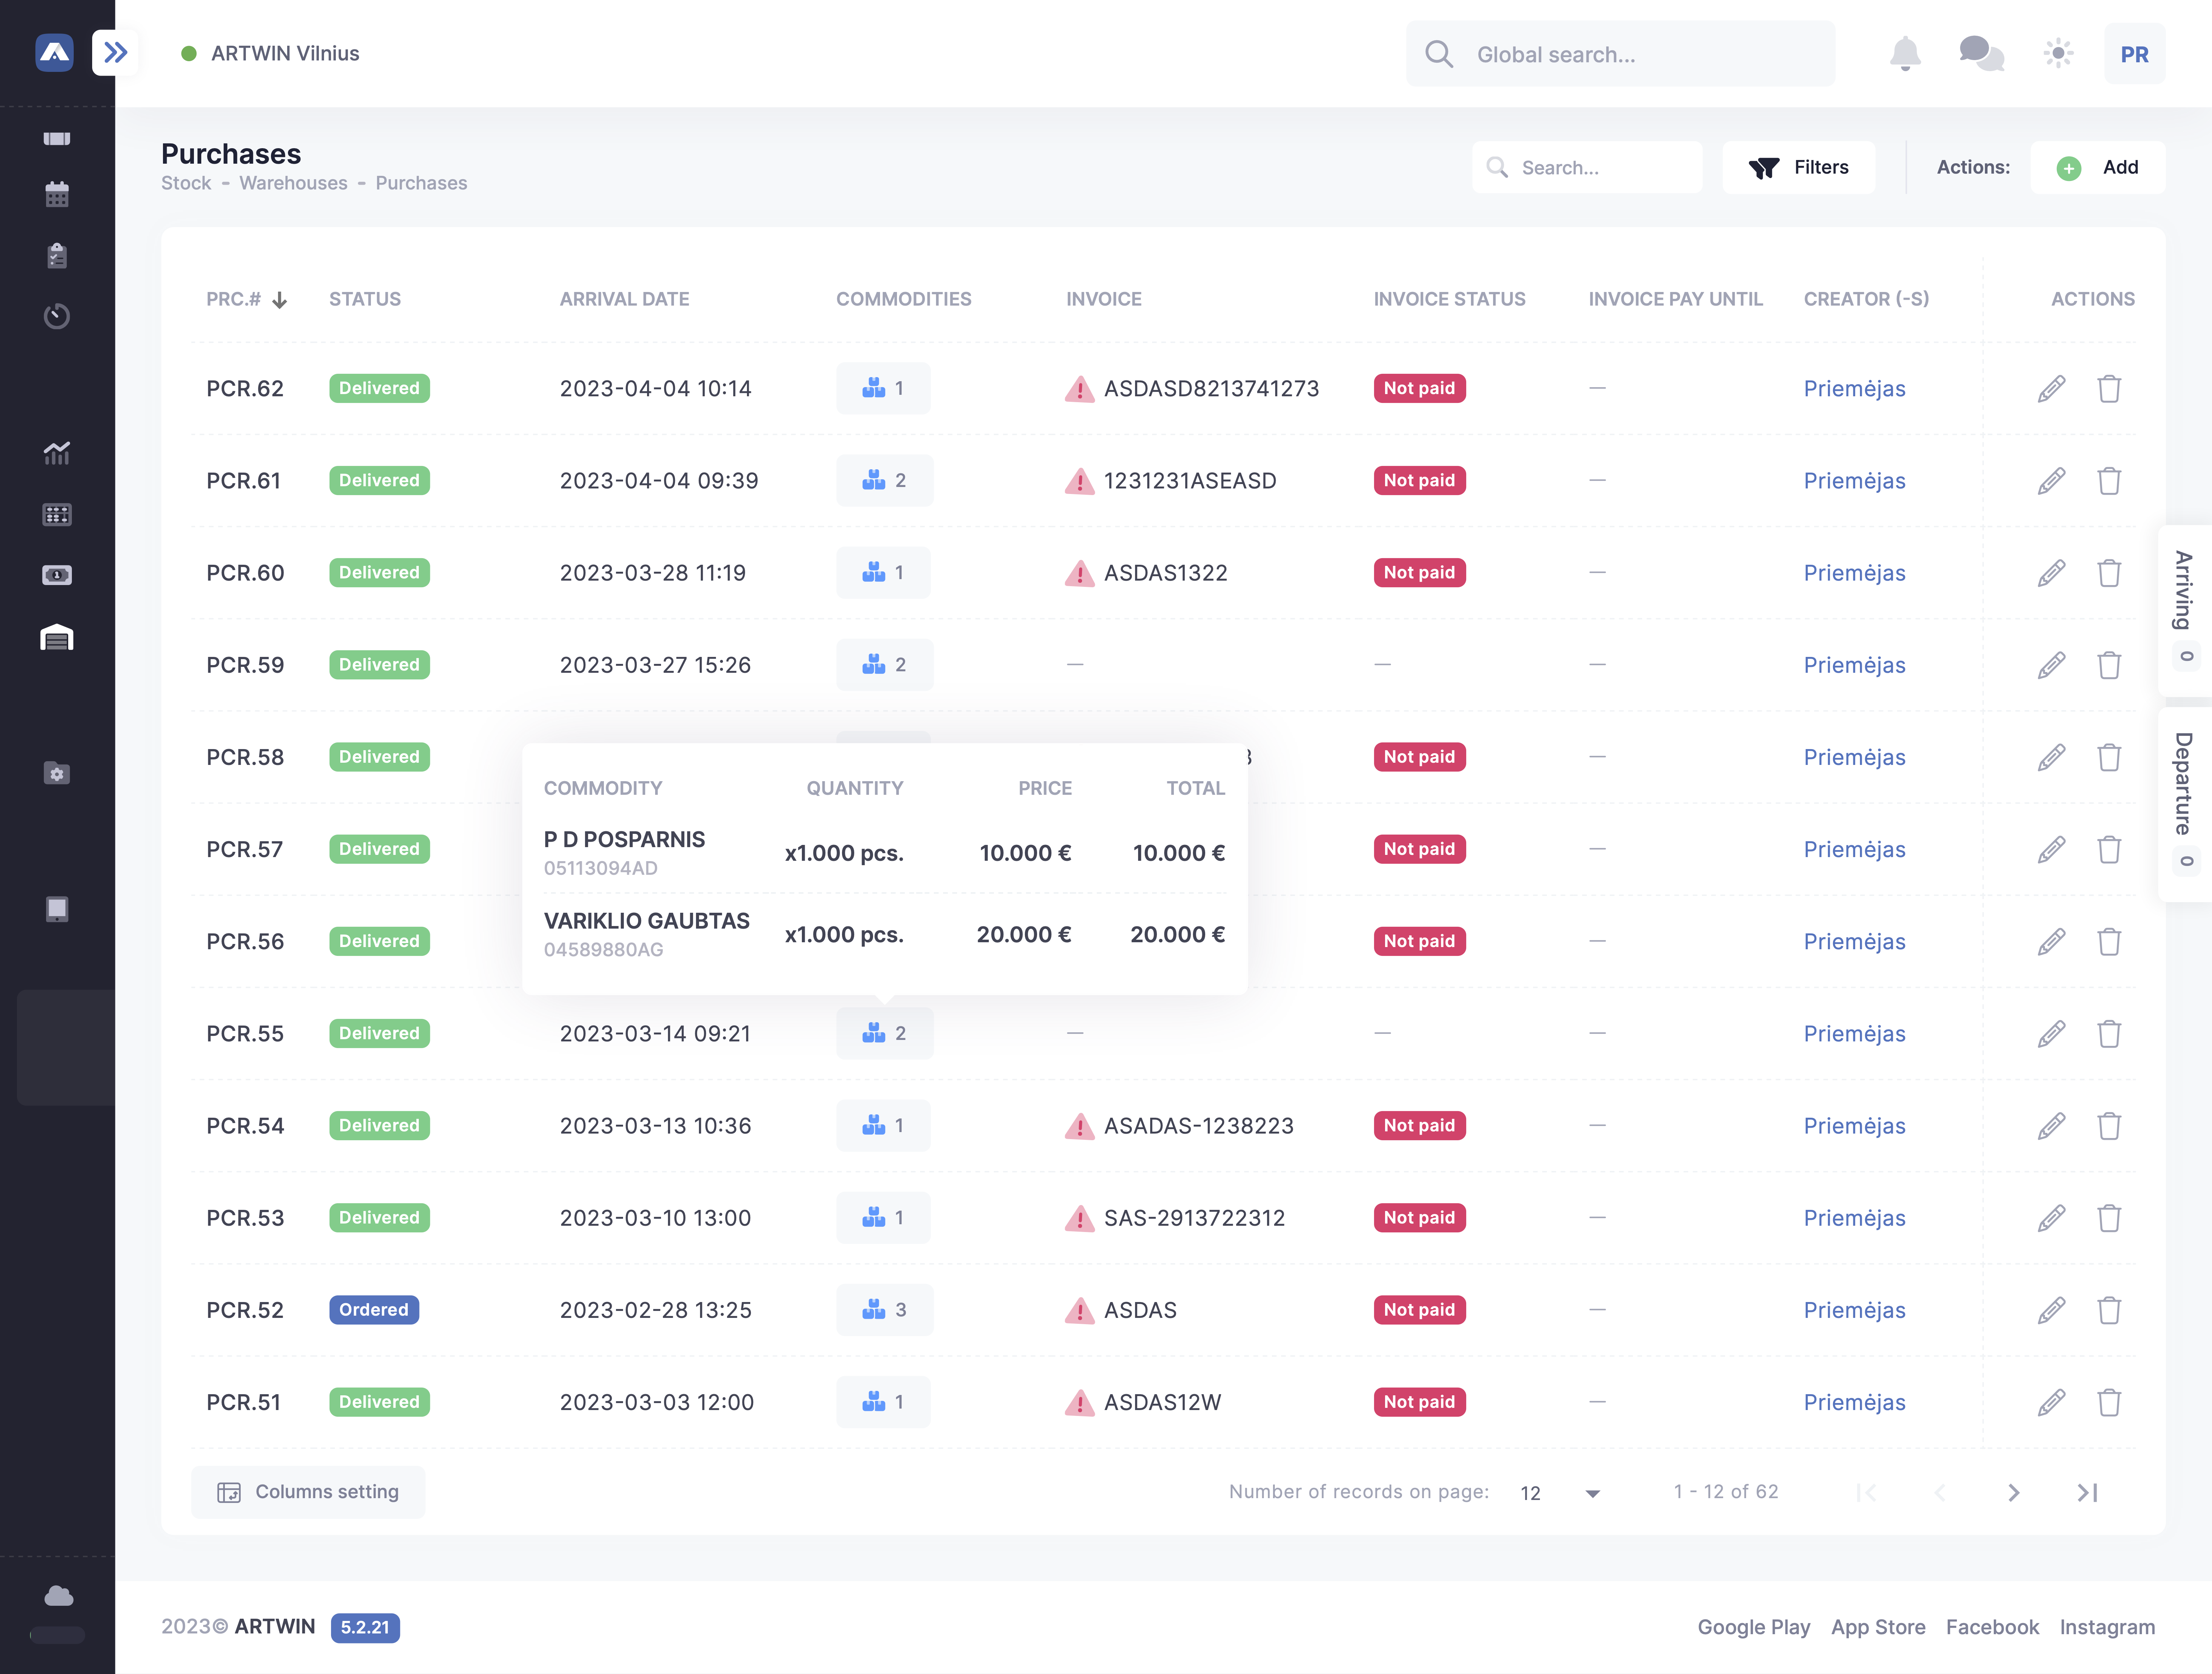Open App Store footer link
Screen dimensions: 2212x1674
1878,1627
